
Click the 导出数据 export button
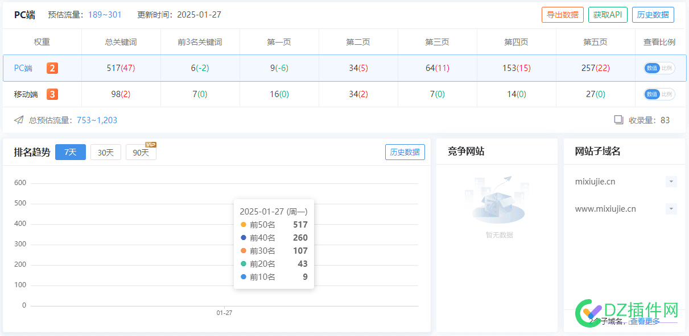pos(563,15)
